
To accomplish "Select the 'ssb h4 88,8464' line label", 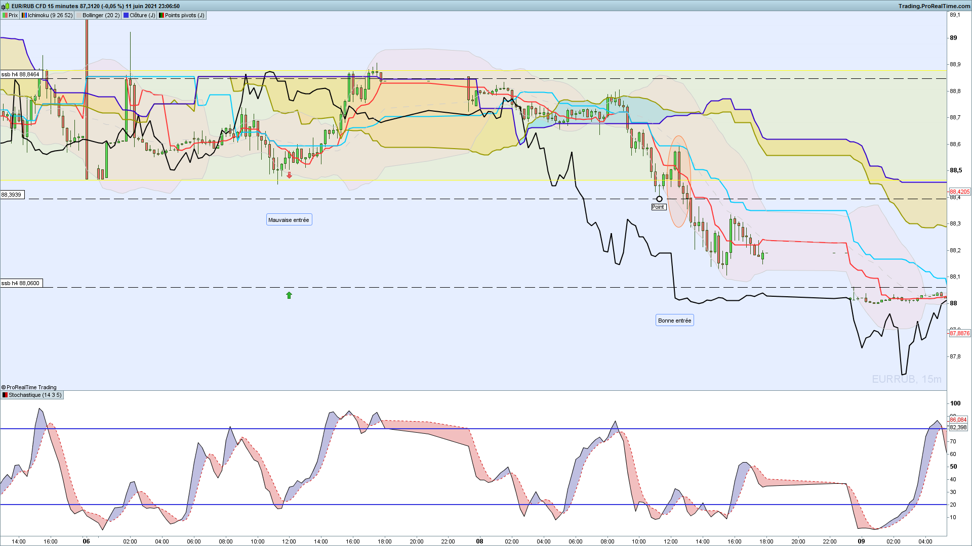I will tap(21, 74).
